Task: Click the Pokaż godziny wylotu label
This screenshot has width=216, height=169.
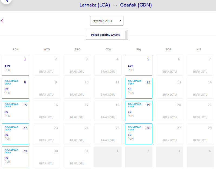Action: [x=106, y=35]
